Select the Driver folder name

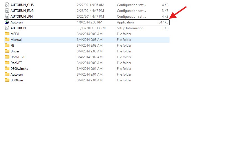15,51
